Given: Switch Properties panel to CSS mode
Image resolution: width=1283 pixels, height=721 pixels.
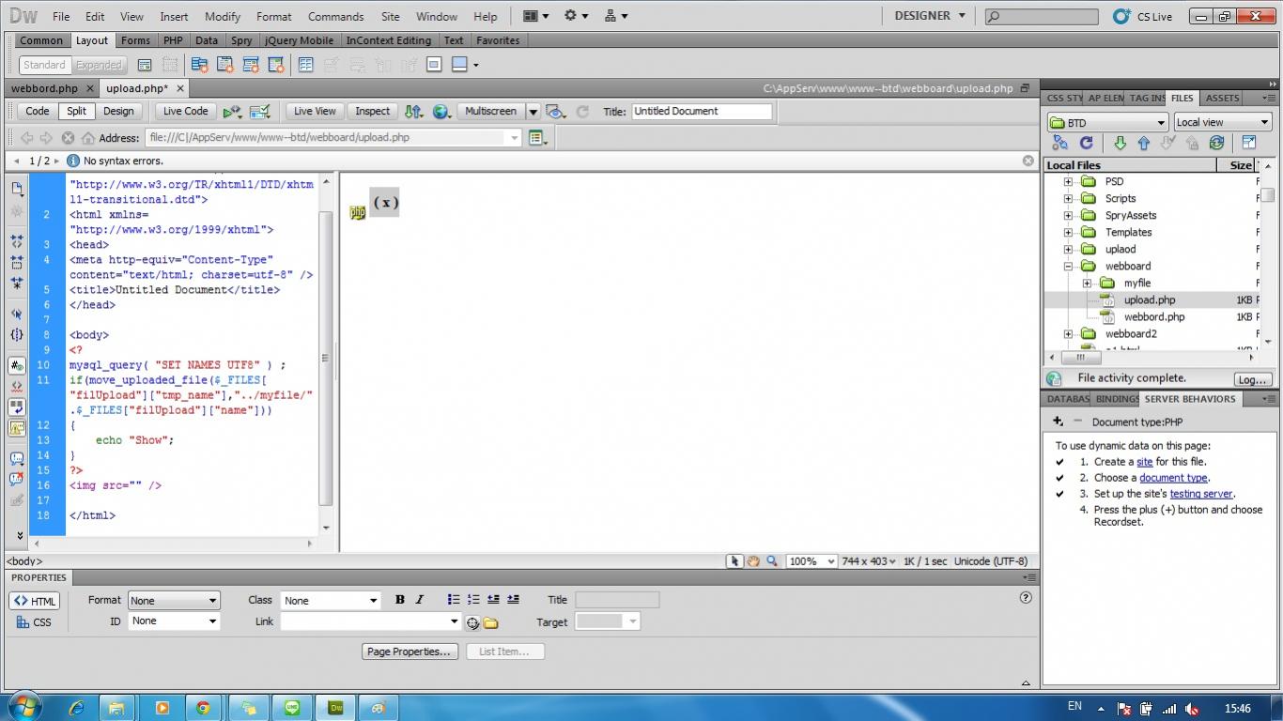Looking at the screenshot, I should (35, 622).
